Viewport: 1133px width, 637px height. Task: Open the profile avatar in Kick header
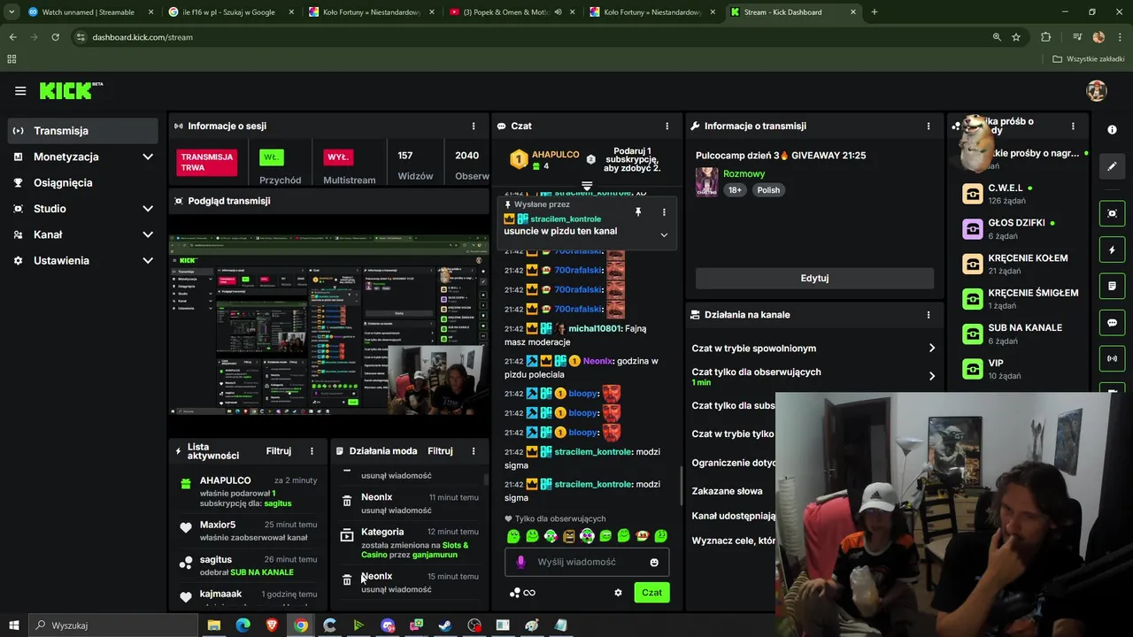1097,90
